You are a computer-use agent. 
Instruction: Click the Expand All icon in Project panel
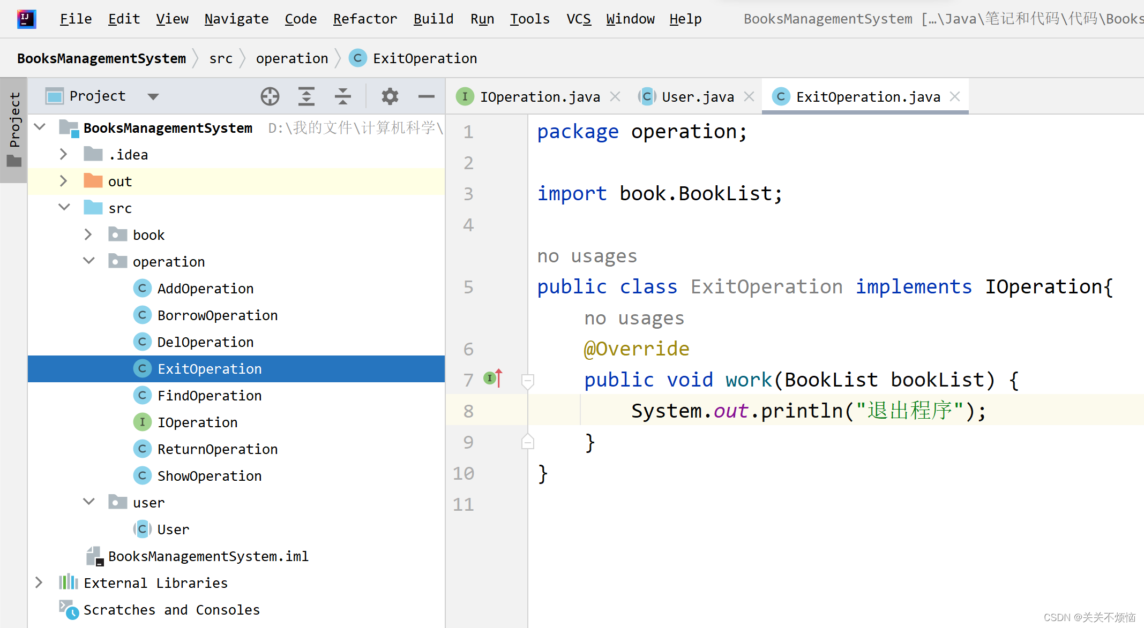(306, 96)
